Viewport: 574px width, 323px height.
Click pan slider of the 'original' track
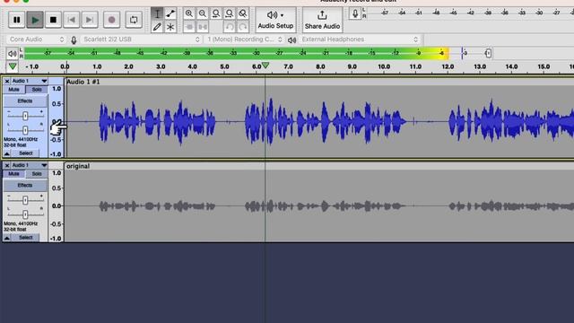(25, 214)
